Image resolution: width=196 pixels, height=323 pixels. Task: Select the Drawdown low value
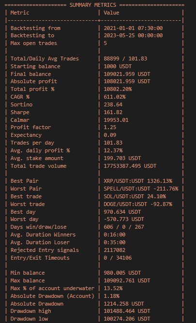coord(127,319)
